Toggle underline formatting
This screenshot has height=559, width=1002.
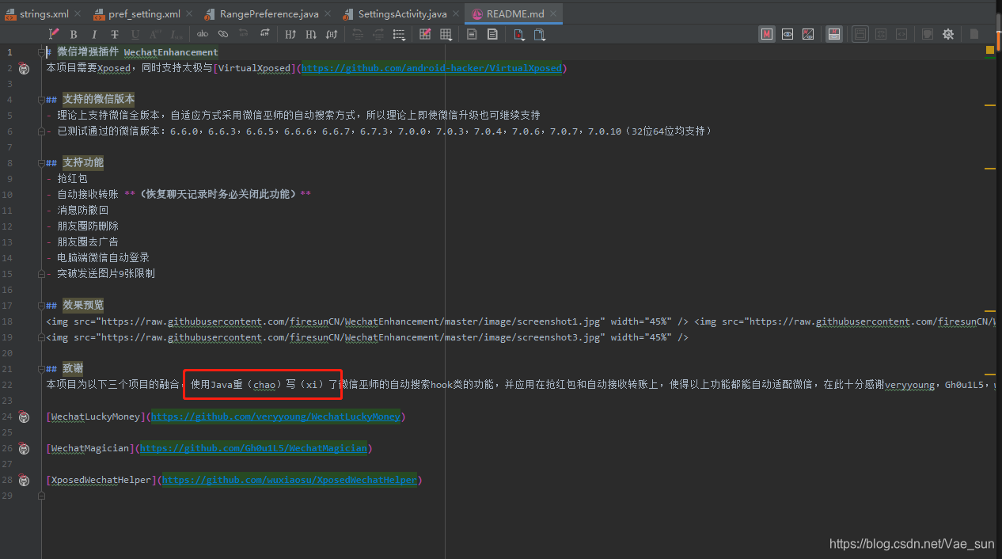(x=135, y=34)
